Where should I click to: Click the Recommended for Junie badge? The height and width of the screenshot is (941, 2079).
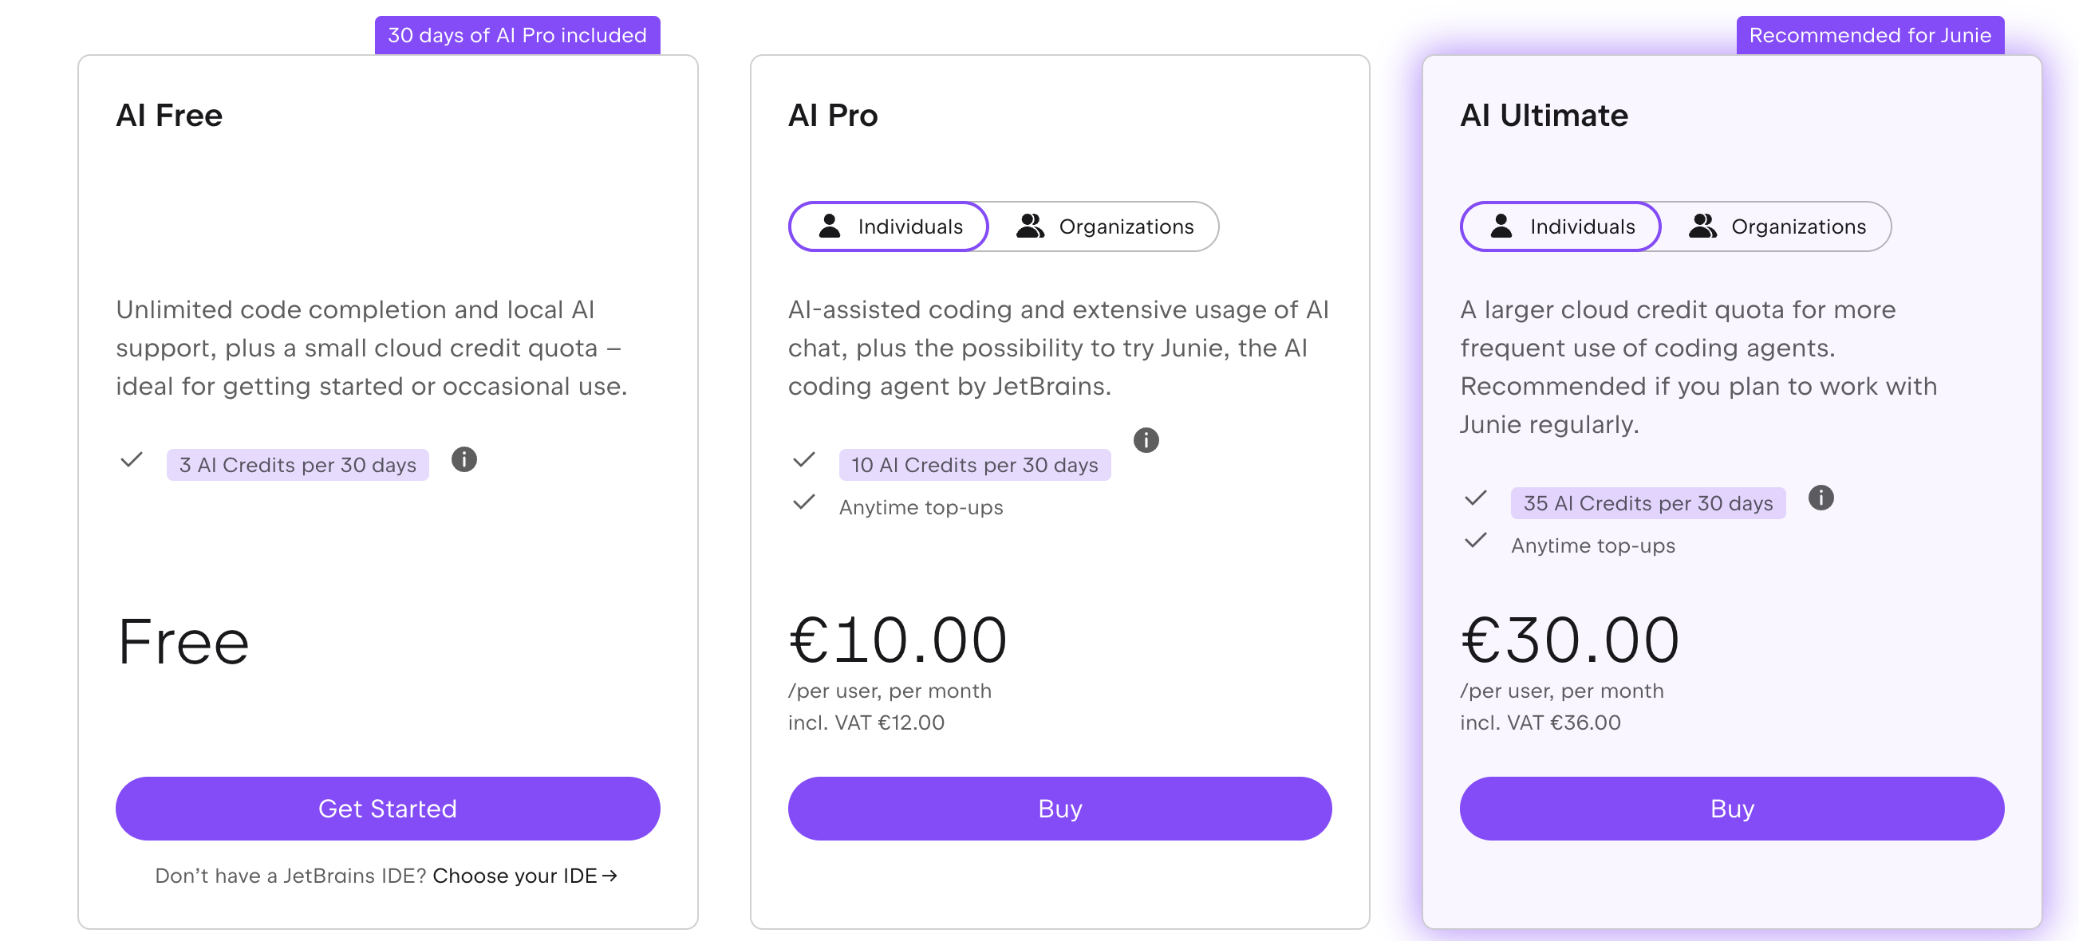coord(1870,36)
